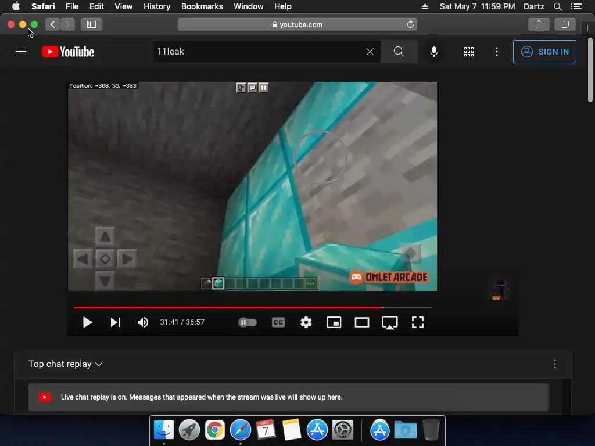Mute the video volume
Screen dimensions: 595x446
[x=143, y=322]
